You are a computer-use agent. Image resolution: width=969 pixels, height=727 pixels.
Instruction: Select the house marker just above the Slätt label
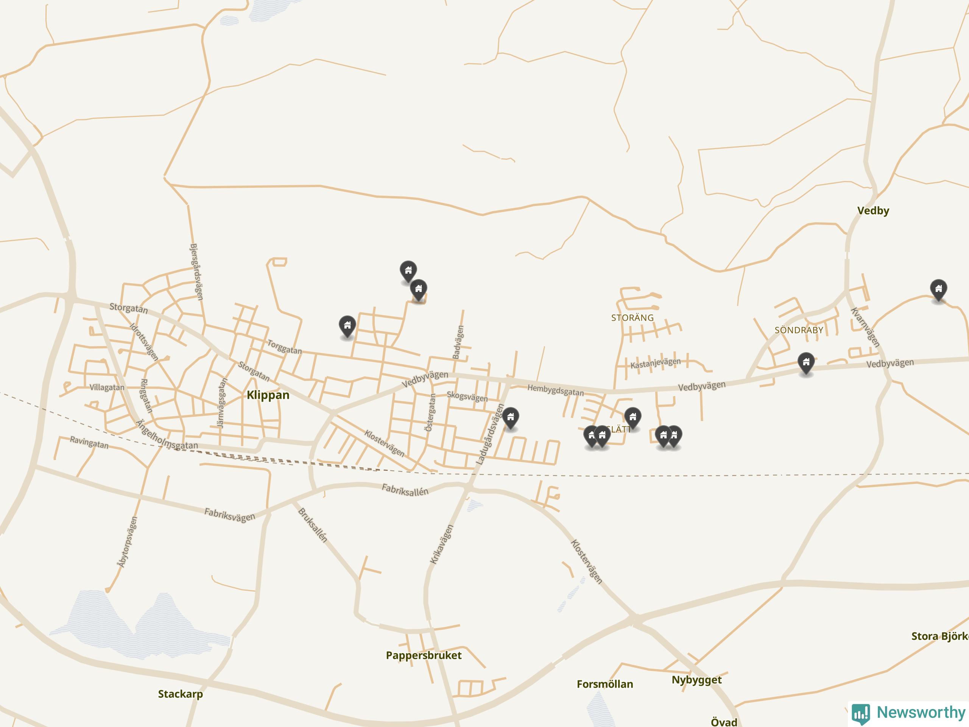pyautogui.click(x=632, y=418)
